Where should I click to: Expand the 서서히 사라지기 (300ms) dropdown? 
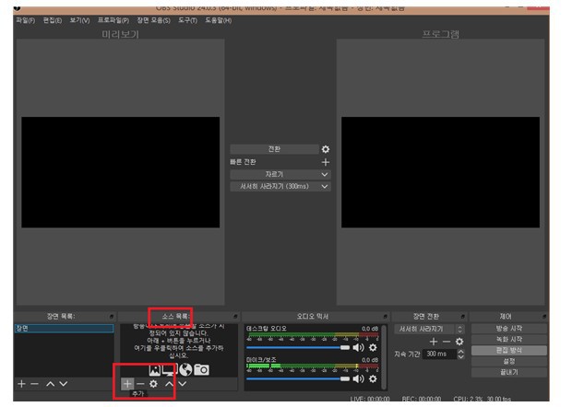280,186
